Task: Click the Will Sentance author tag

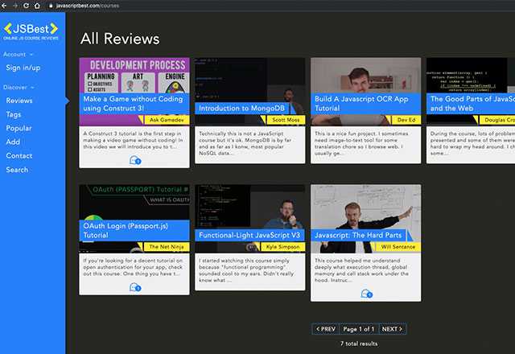Action: tap(398, 247)
